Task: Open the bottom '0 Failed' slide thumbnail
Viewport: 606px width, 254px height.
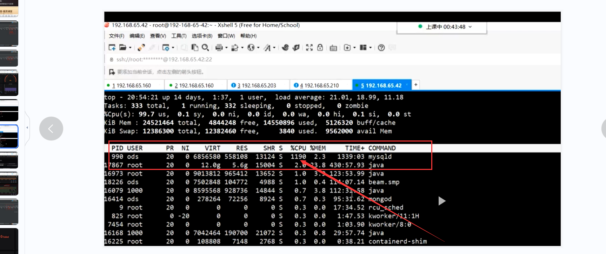Action: [x=9, y=241]
